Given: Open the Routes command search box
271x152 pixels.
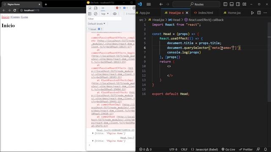Looking at the screenshot, I should coord(196,4).
